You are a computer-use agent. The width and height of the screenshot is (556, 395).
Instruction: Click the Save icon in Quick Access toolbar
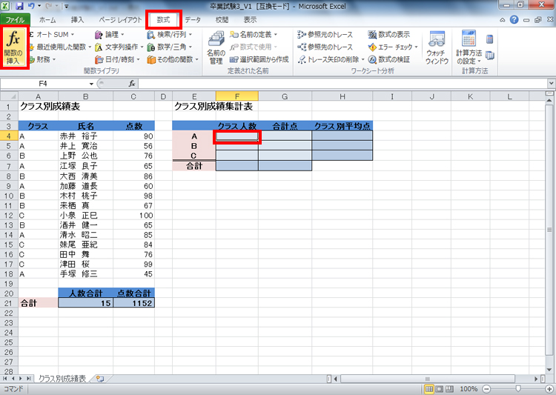pos(19,6)
